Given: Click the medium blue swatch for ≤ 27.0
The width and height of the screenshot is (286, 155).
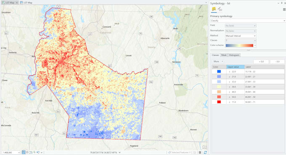Looking at the screenshot, I should pos(219,77).
